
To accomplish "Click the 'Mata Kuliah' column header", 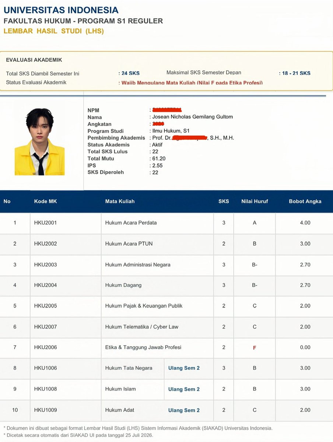I will (x=120, y=201).
